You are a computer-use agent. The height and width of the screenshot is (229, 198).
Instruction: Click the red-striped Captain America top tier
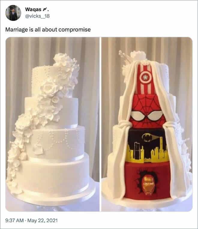click(x=145, y=79)
